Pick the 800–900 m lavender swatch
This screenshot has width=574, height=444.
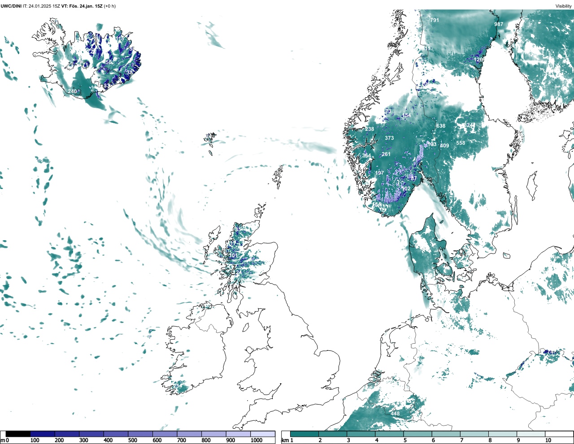[214, 434]
